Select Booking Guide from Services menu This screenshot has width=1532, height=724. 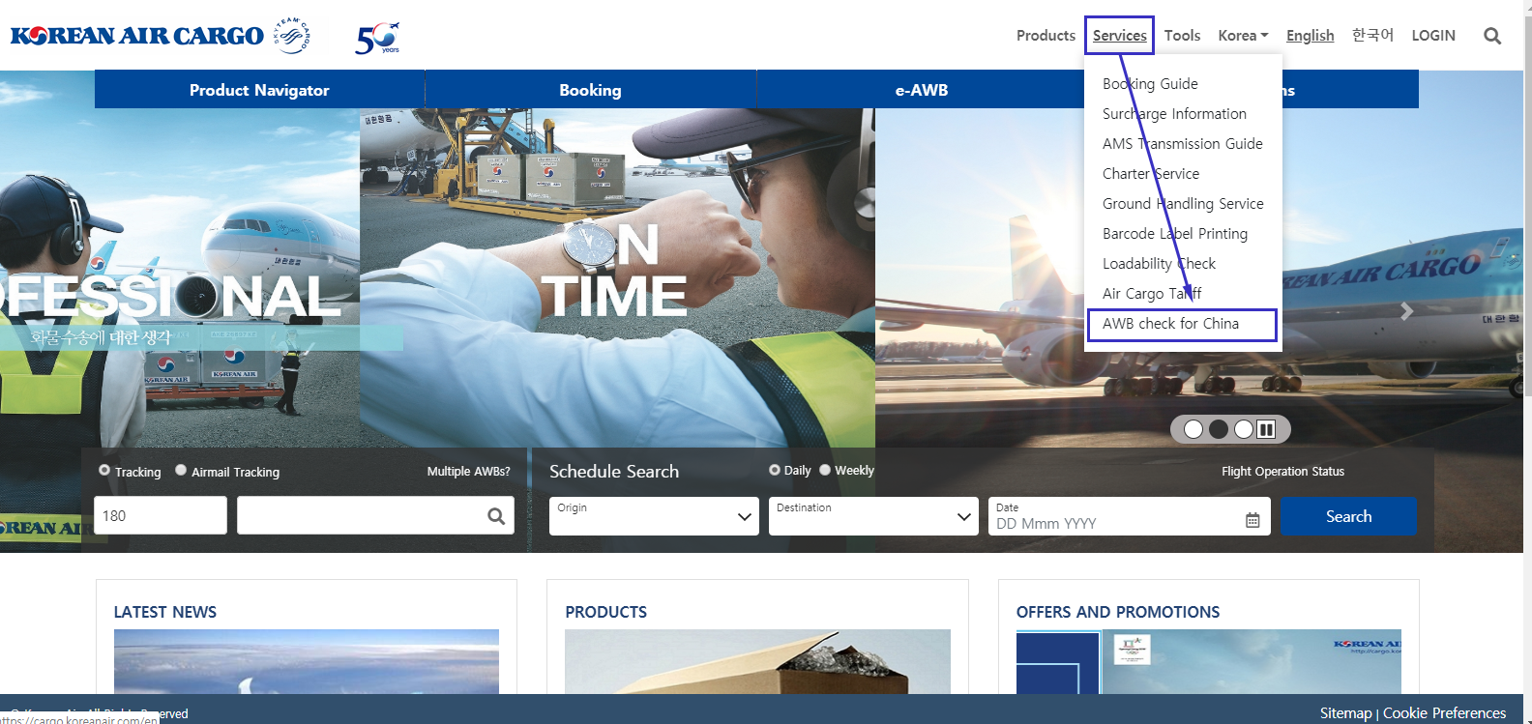tap(1150, 84)
